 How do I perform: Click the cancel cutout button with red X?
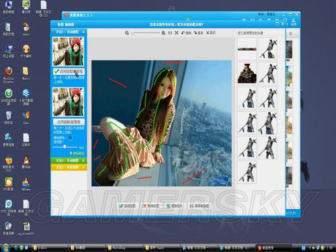pyautogui.click(x=151, y=206)
